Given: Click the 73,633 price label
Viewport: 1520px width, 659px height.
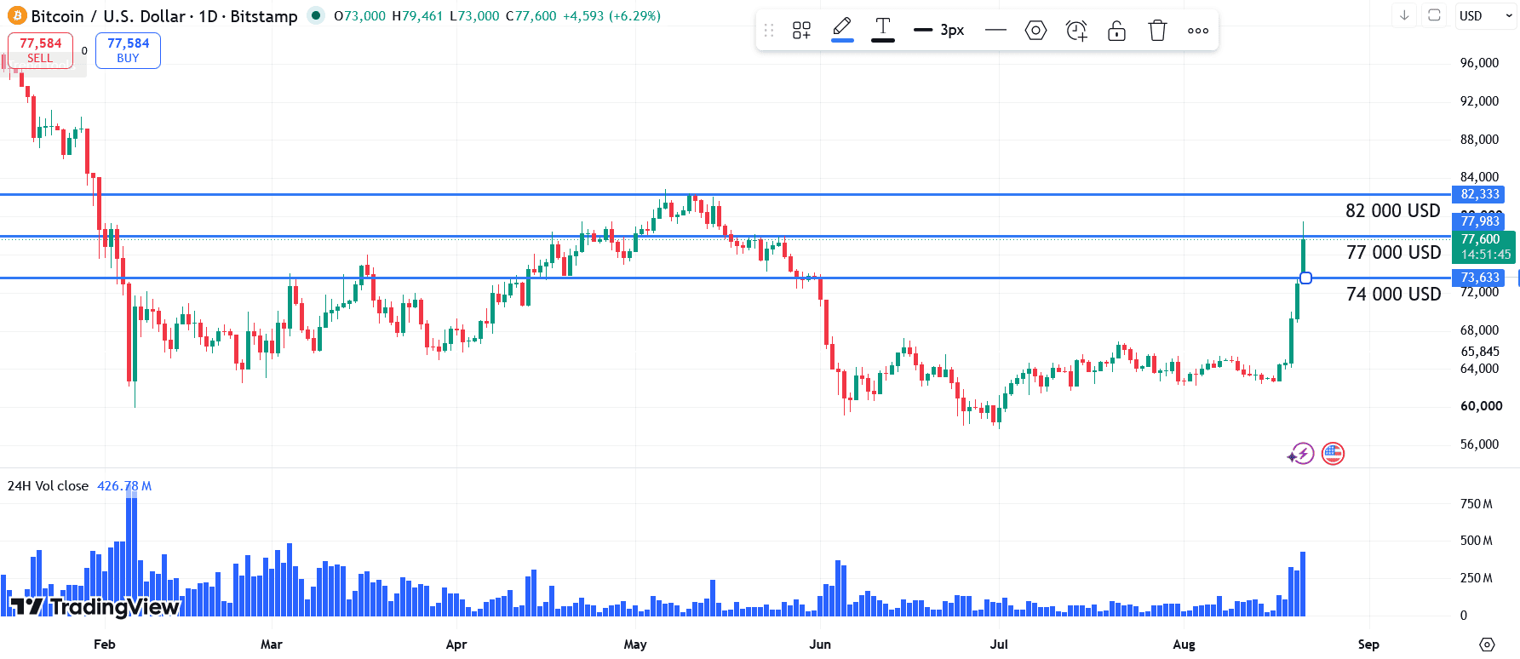Looking at the screenshot, I should [x=1478, y=278].
